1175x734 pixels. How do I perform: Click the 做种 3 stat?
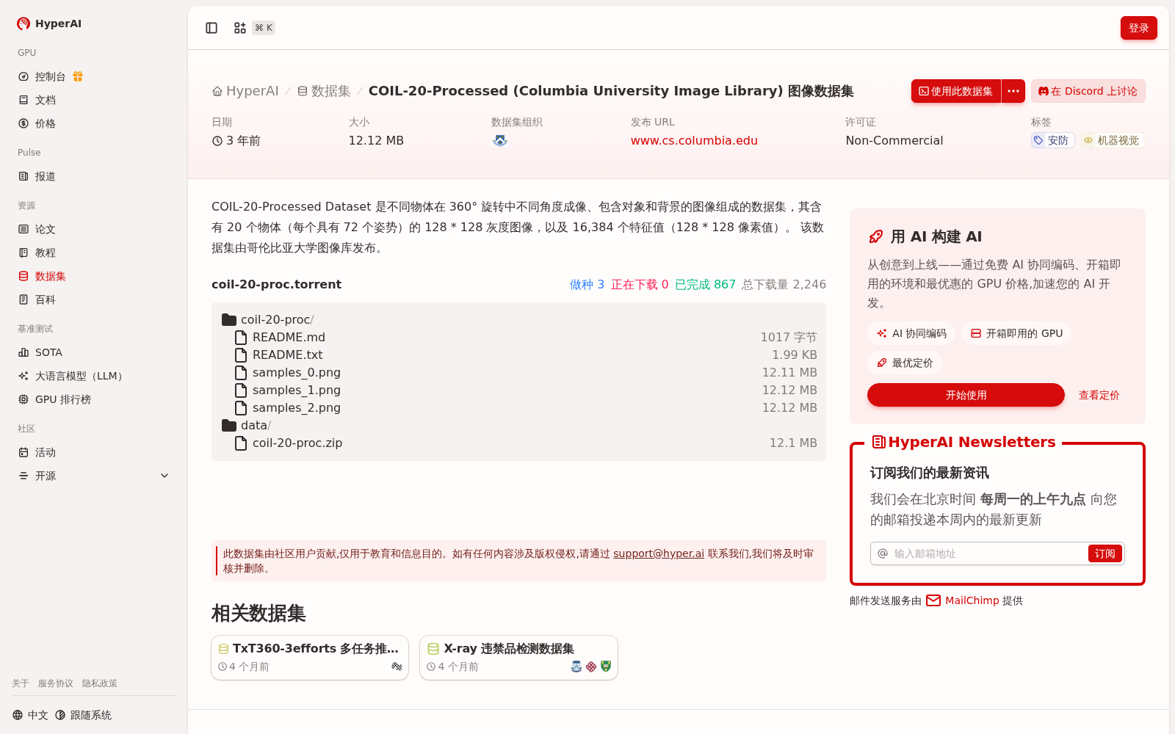coord(587,285)
